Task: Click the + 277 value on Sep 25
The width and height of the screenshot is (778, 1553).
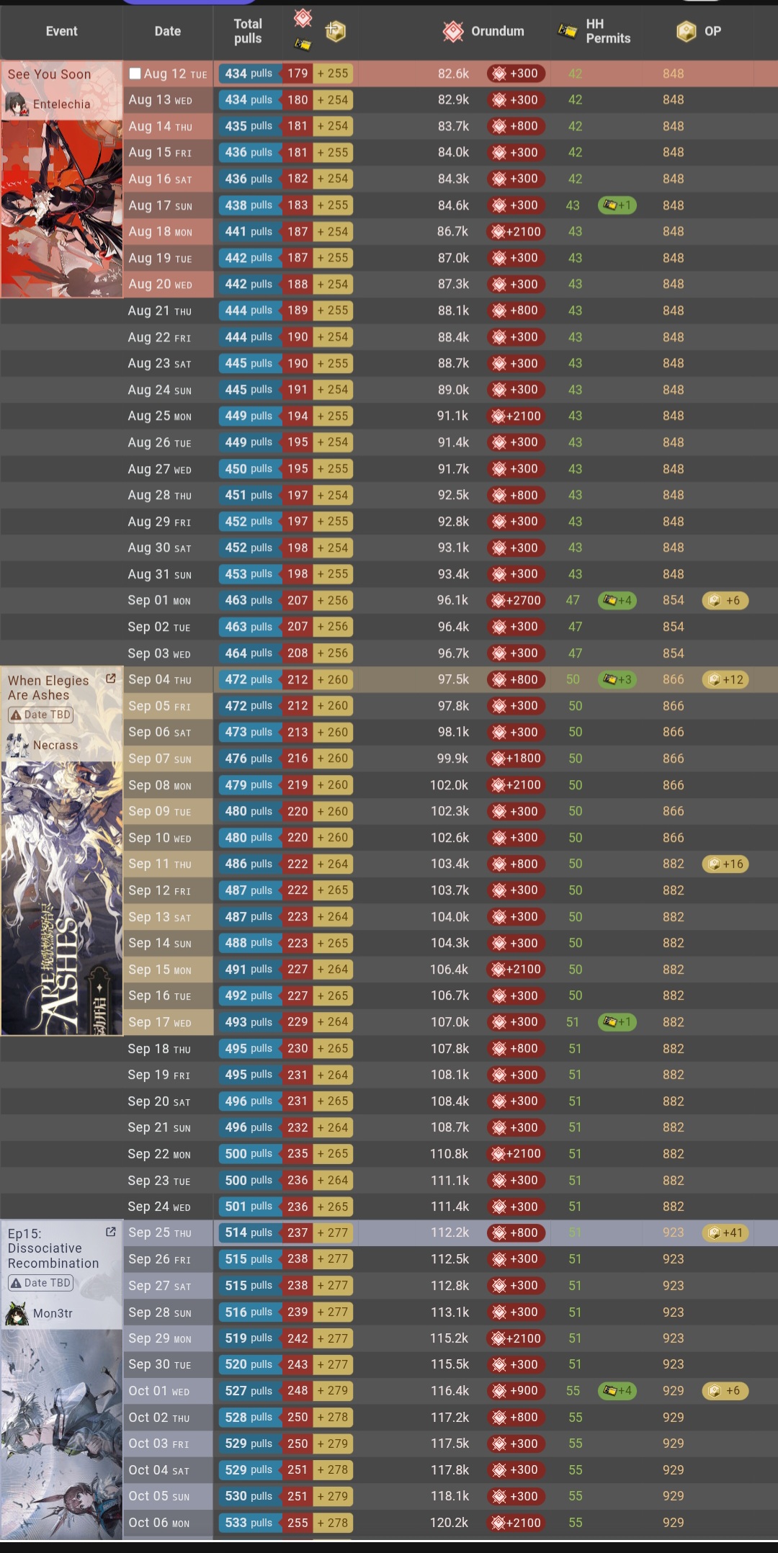Action: tap(333, 1232)
